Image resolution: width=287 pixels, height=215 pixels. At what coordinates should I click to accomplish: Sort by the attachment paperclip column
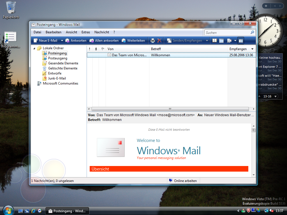click(x=96, y=49)
